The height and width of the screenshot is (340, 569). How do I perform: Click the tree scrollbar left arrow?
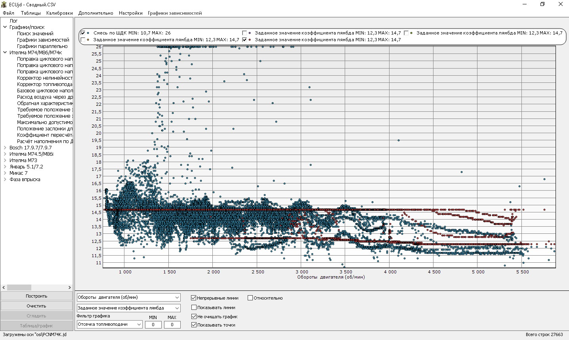[4, 287]
